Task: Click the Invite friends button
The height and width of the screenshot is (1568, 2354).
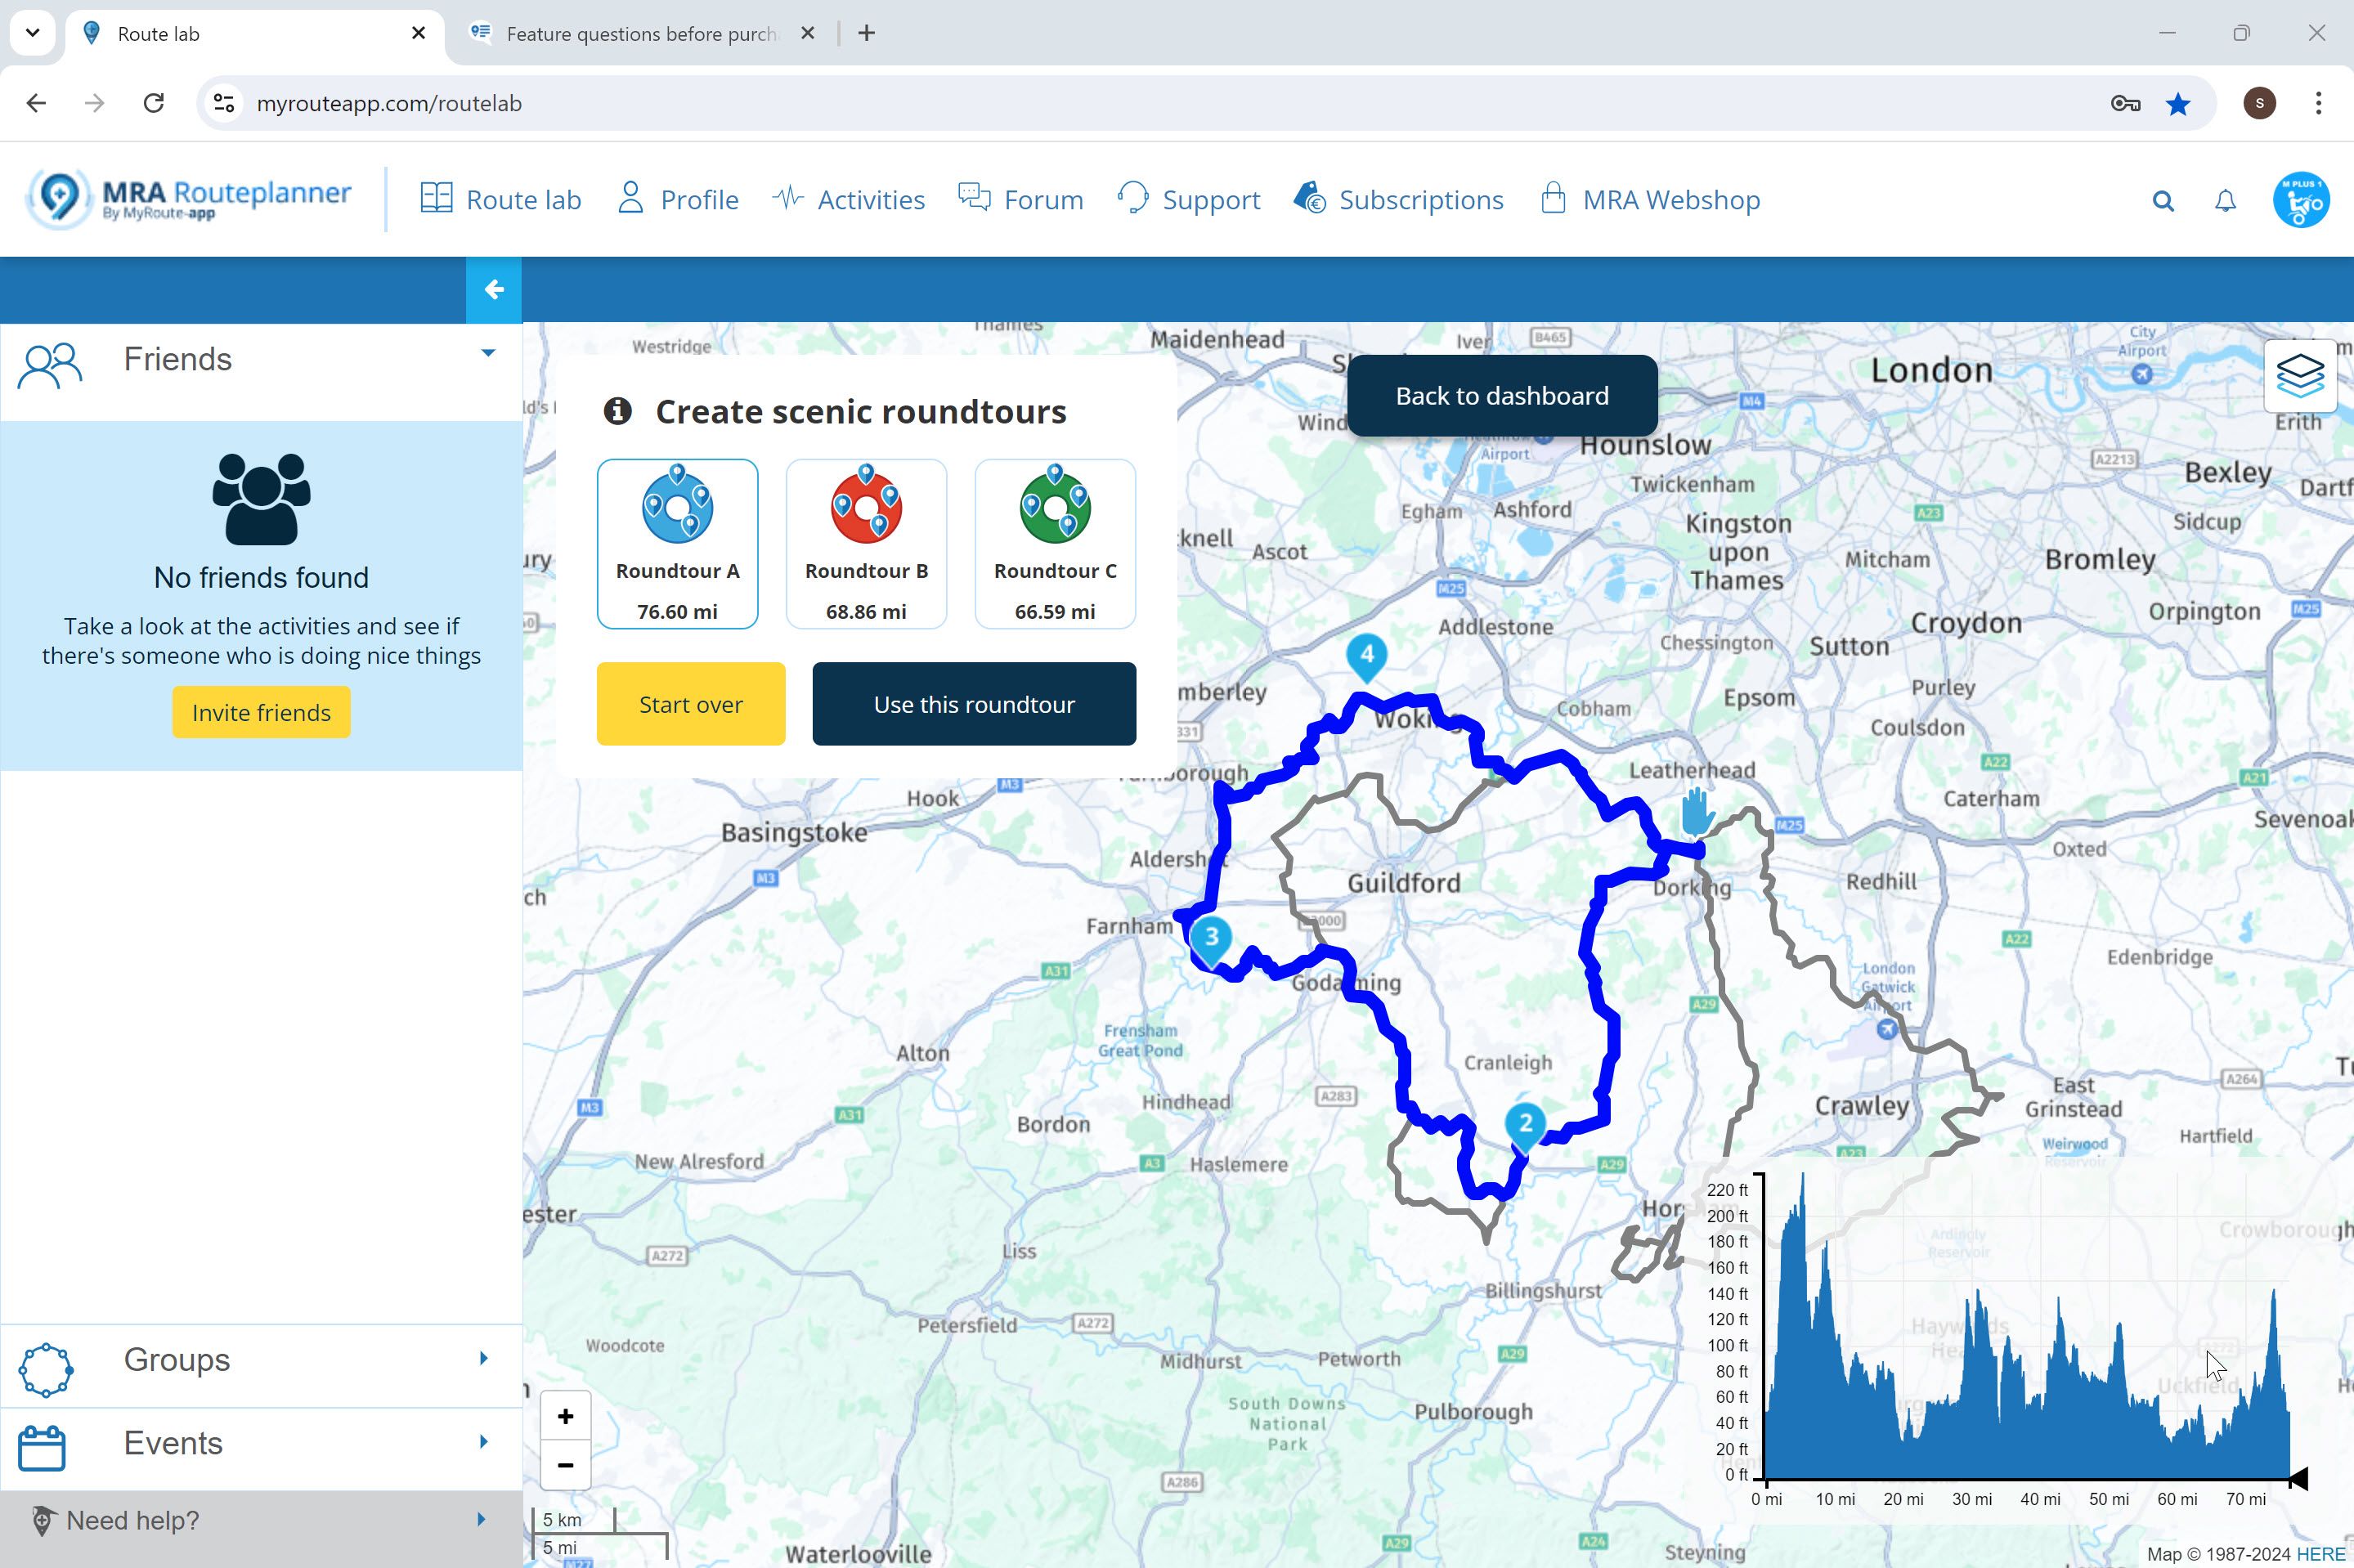Action: click(x=261, y=712)
